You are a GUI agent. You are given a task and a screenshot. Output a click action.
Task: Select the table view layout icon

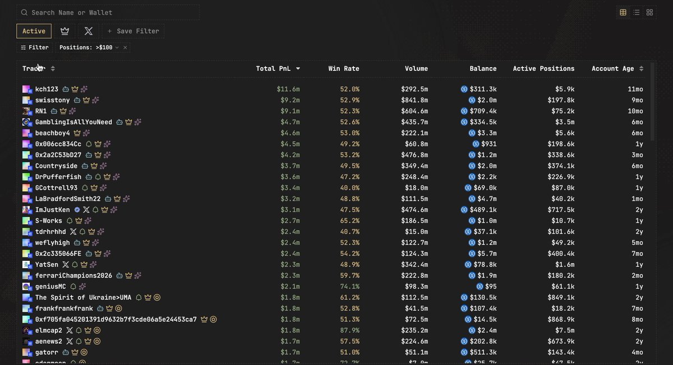coord(623,12)
